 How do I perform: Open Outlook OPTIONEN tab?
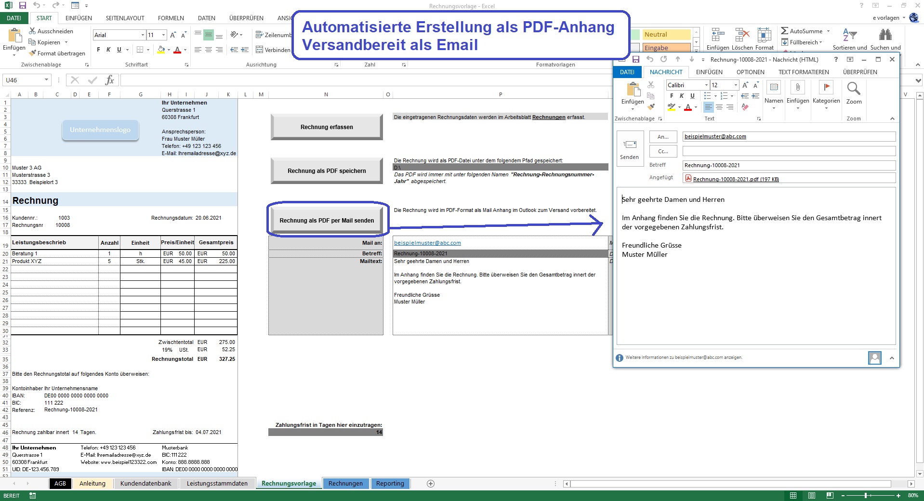tap(750, 72)
